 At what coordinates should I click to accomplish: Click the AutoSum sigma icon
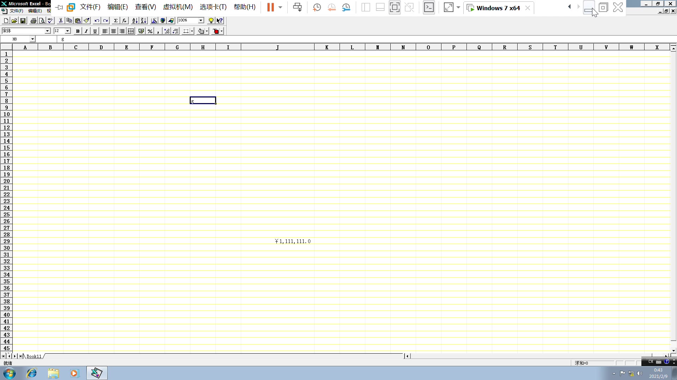point(116,21)
